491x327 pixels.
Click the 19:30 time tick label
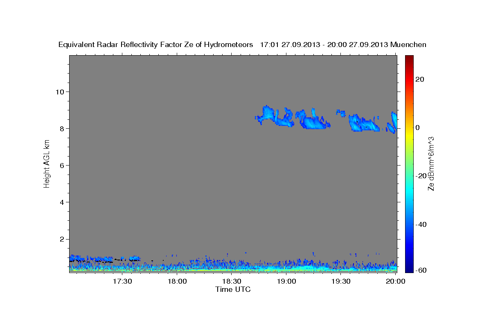tap(341, 282)
